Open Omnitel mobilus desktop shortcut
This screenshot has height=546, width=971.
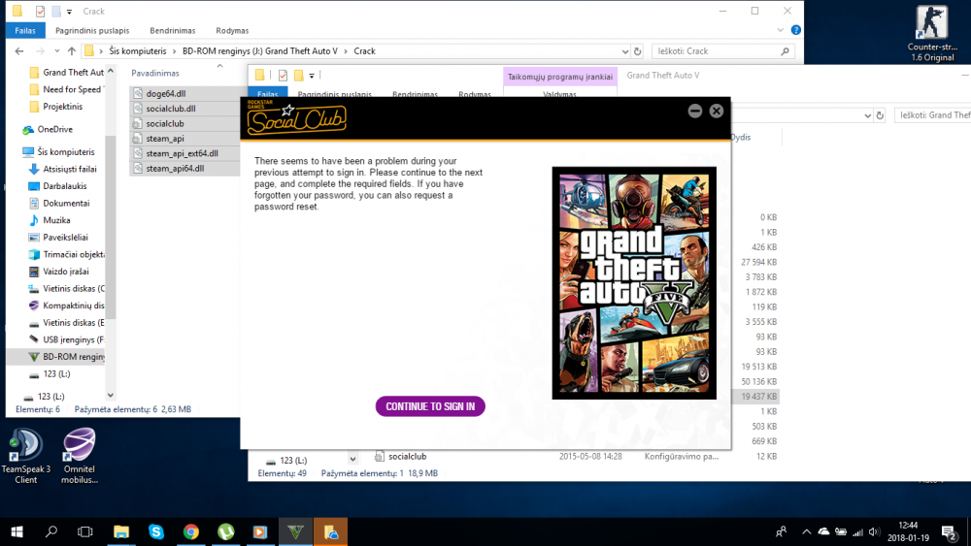tap(80, 456)
